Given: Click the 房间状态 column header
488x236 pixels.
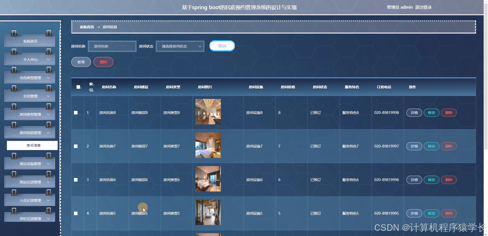Looking at the screenshot, I should click(320, 87).
